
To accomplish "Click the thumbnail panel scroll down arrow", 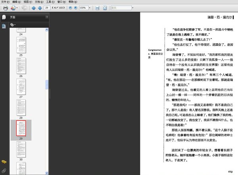I will coord(47,173).
